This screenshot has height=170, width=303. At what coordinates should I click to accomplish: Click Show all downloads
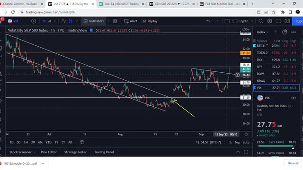(293, 163)
